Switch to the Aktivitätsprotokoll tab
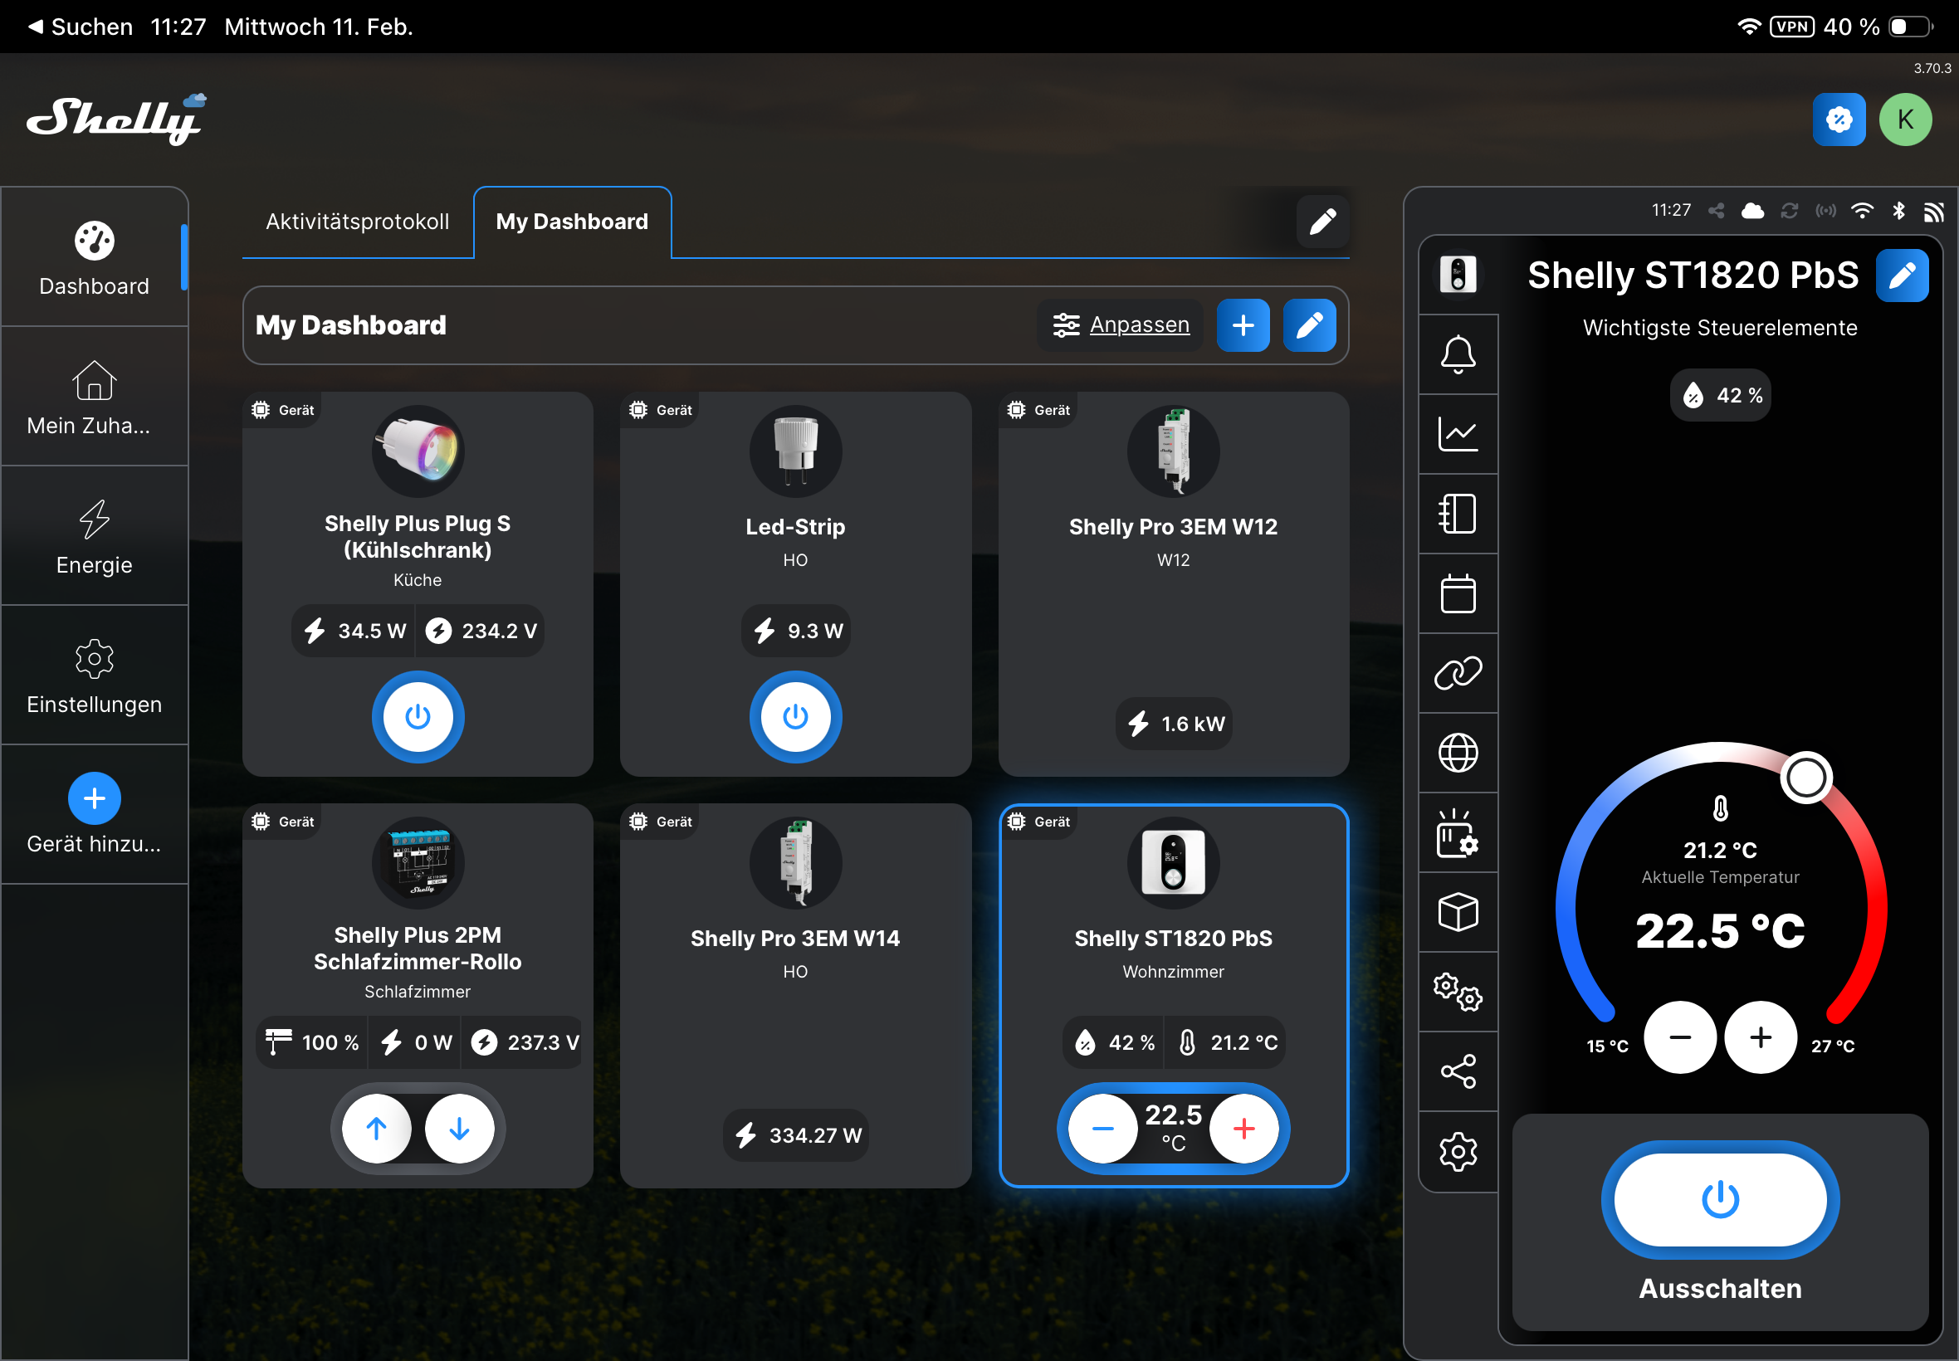1959x1361 pixels. 357,222
